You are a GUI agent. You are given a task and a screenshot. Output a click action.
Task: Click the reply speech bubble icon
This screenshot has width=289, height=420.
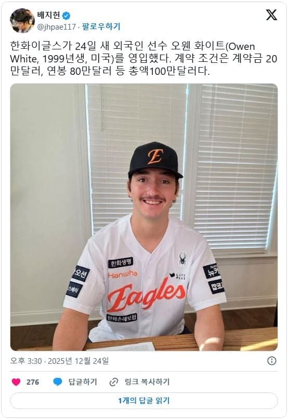(x=58, y=382)
